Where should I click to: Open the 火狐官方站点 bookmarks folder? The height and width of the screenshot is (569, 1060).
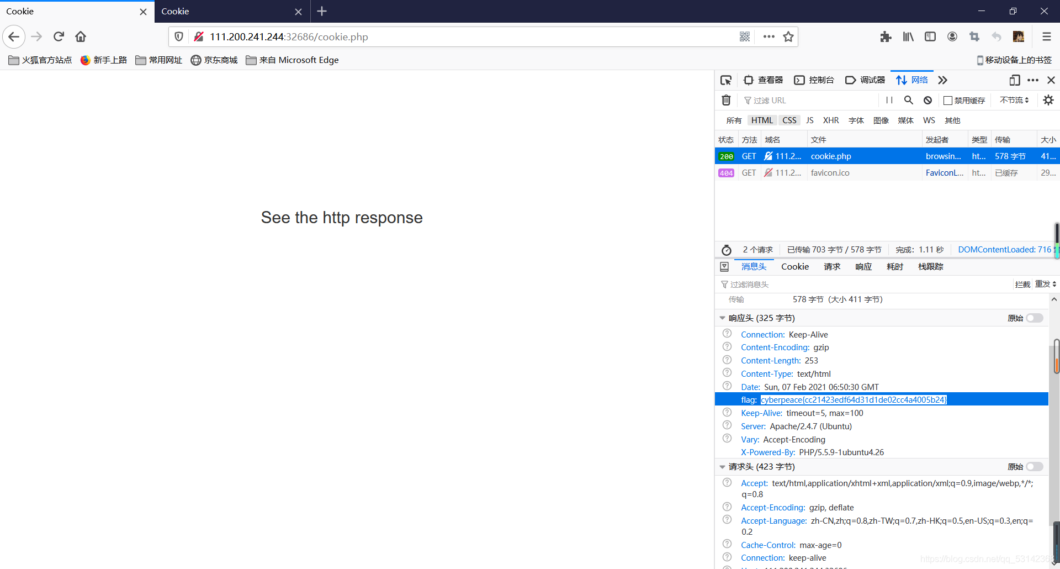pos(40,60)
